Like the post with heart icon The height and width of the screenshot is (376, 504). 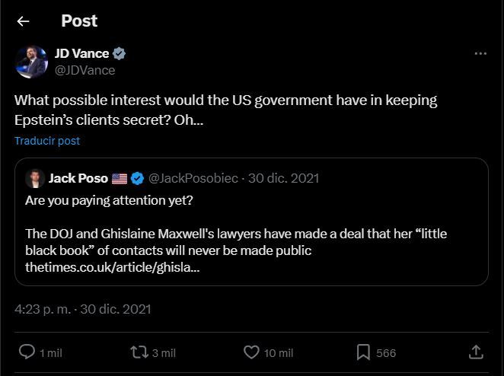click(x=251, y=352)
